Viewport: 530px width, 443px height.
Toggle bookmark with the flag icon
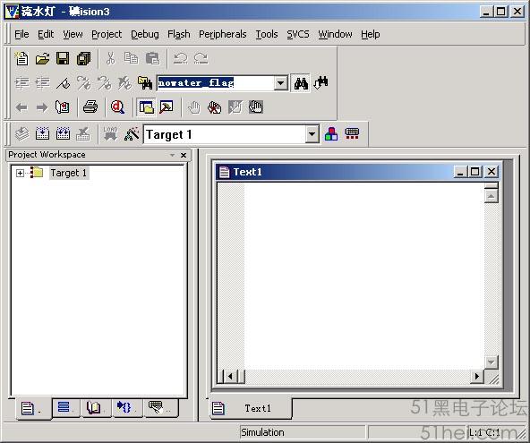click(63, 83)
